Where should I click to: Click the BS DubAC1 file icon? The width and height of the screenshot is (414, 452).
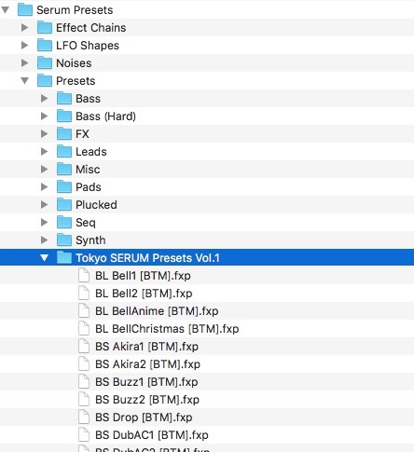84,435
